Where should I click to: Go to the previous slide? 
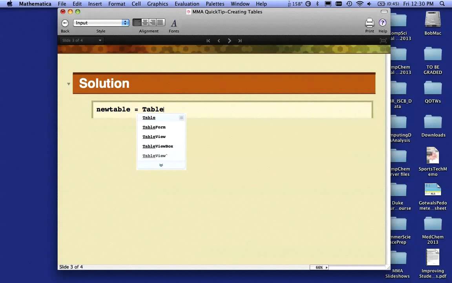(x=219, y=41)
